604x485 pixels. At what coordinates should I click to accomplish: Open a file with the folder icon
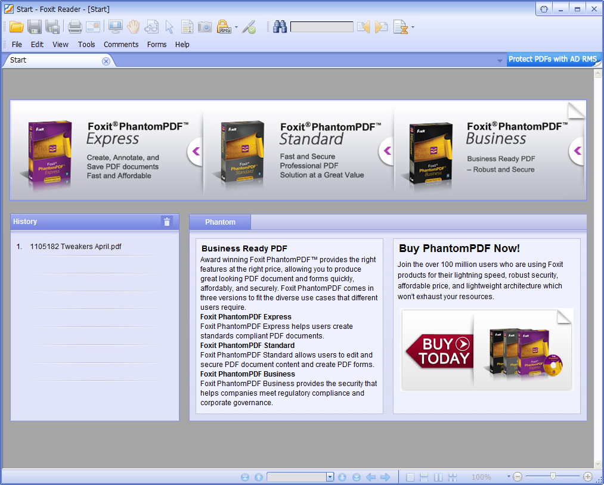coord(17,27)
